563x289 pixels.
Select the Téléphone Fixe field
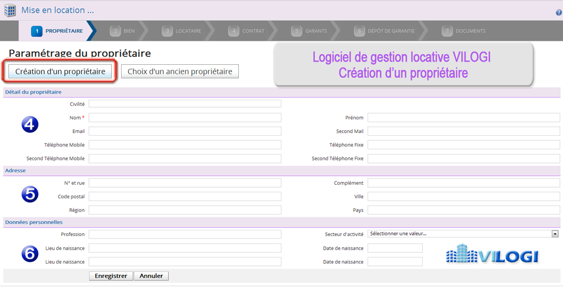(x=463, y=145)
